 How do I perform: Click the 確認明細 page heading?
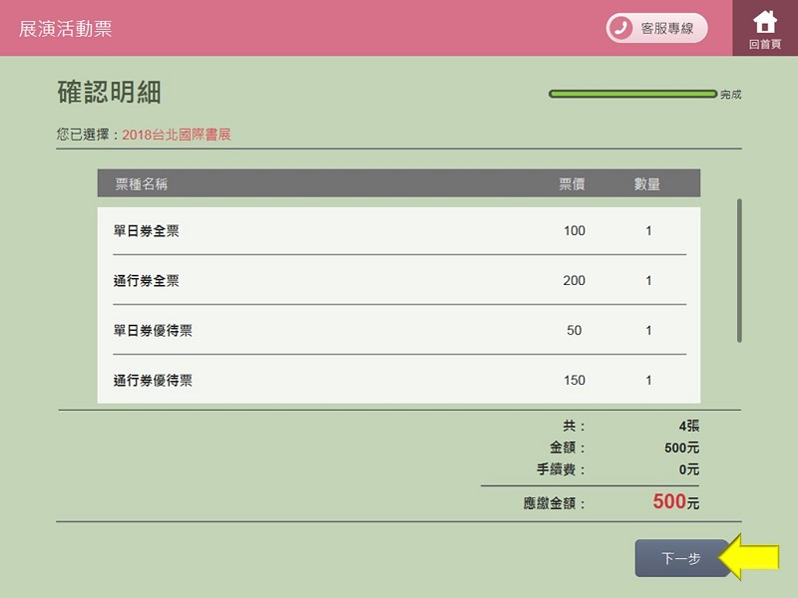click(109, 93)
